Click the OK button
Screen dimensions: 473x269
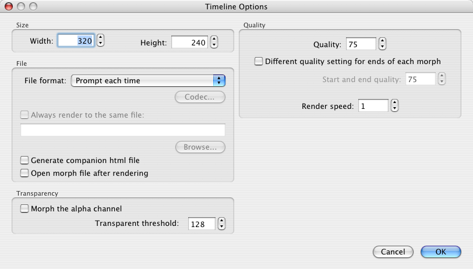pos(441,252)
